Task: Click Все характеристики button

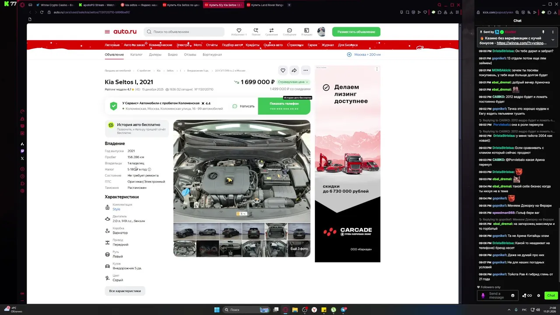Action: click(x=125, y=291)
